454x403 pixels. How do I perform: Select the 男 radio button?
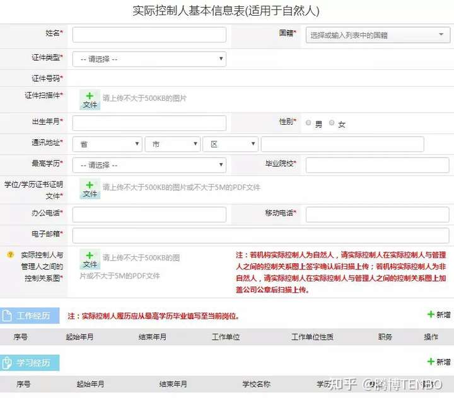click(x=308, y=123)
